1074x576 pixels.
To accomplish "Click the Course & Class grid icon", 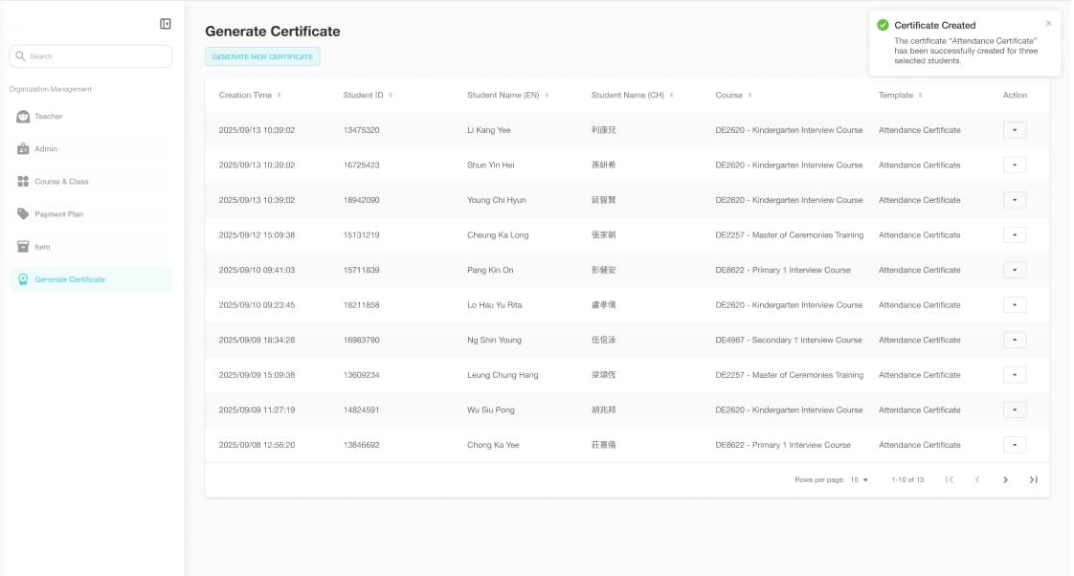I will [x=22, y=181].
